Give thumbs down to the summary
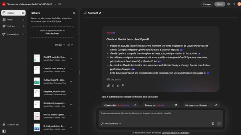The image size is (241, 135). pyautogui.click(x=123, y=86)
